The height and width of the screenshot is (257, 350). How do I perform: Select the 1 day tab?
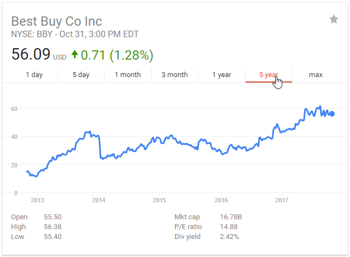pyautogui.click(x=34, y=75)
